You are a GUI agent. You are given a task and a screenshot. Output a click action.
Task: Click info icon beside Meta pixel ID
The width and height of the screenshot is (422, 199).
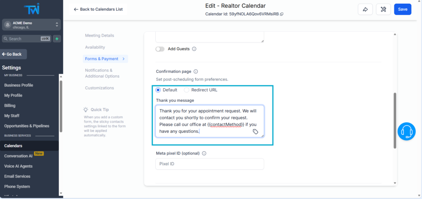(204, 153)
